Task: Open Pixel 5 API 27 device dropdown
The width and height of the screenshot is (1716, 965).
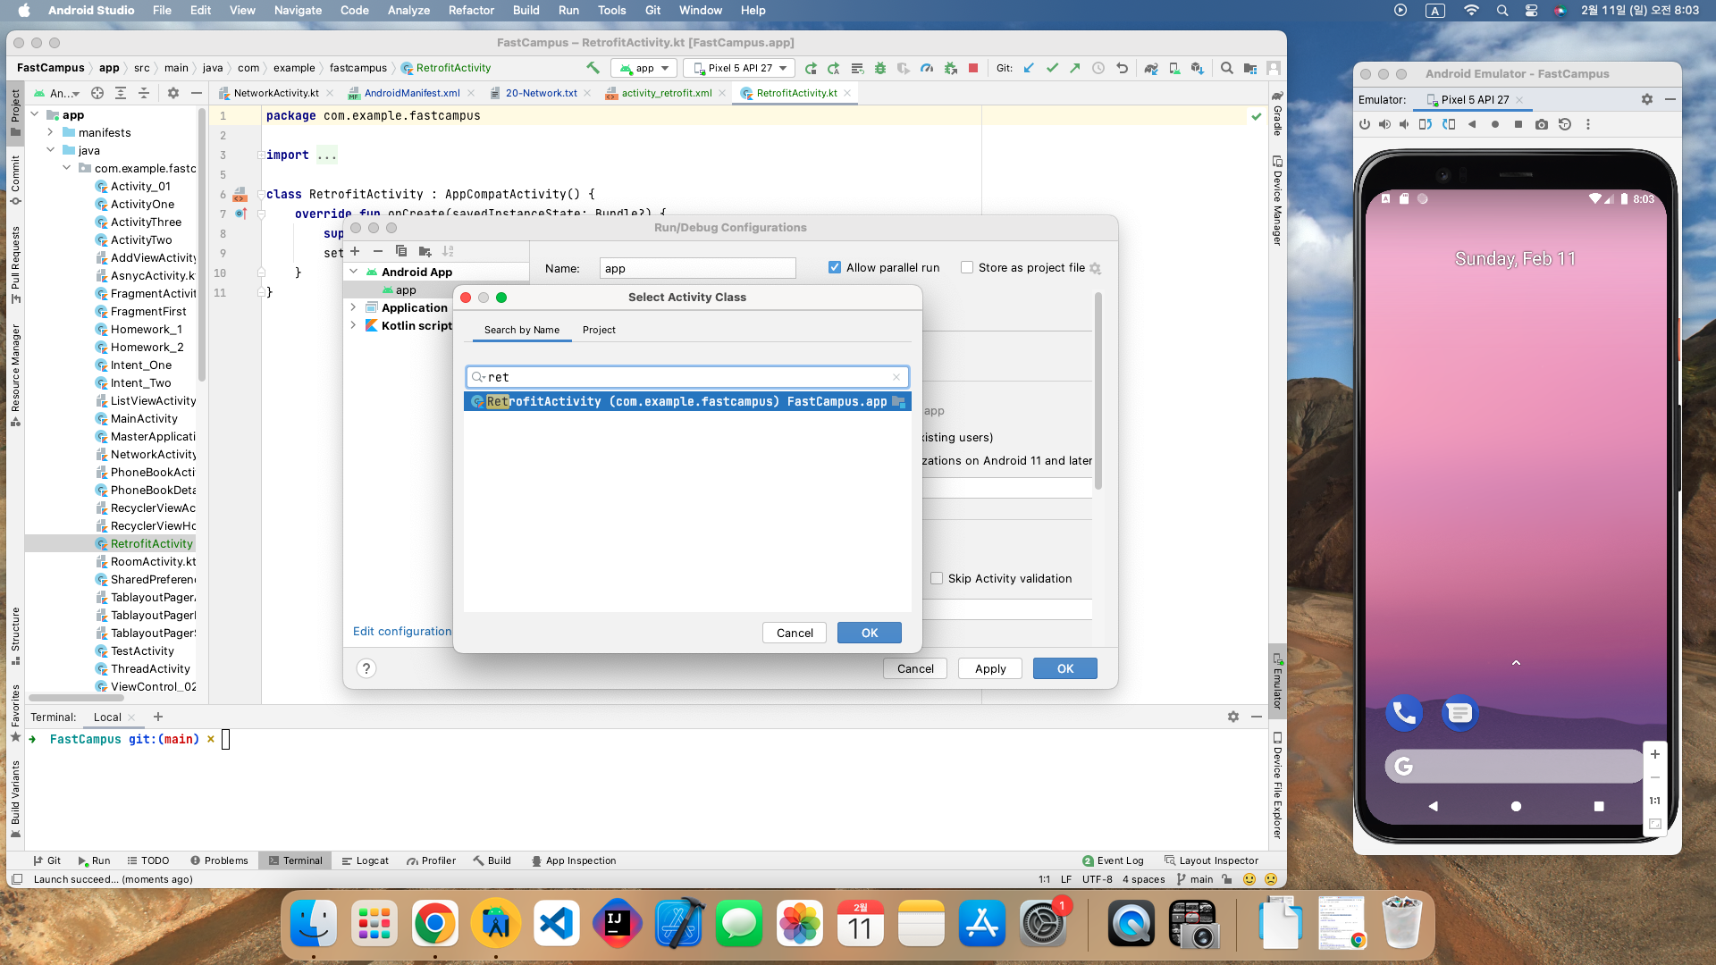Action: 739,68
